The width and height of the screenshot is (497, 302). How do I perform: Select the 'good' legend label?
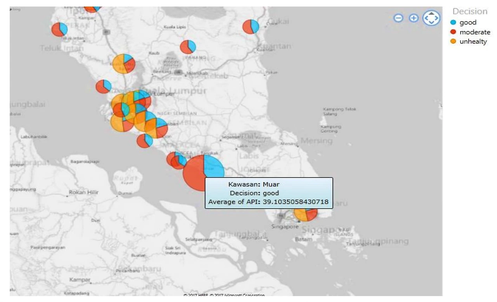click(x=468, y=22)
